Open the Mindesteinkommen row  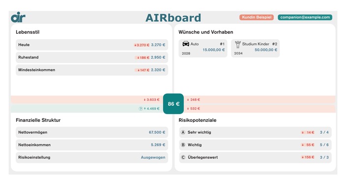coord(92,70)
